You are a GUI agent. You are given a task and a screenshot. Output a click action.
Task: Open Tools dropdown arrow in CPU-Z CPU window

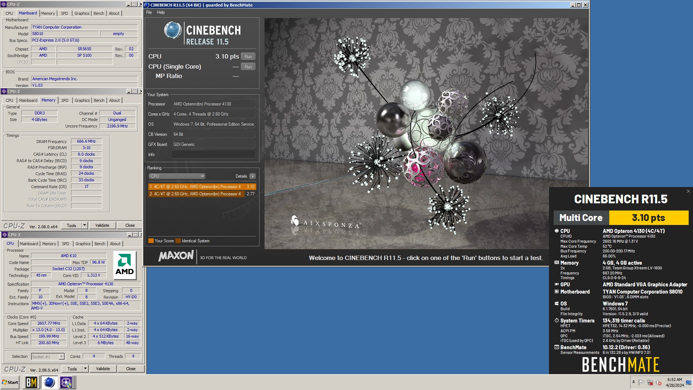86,369
